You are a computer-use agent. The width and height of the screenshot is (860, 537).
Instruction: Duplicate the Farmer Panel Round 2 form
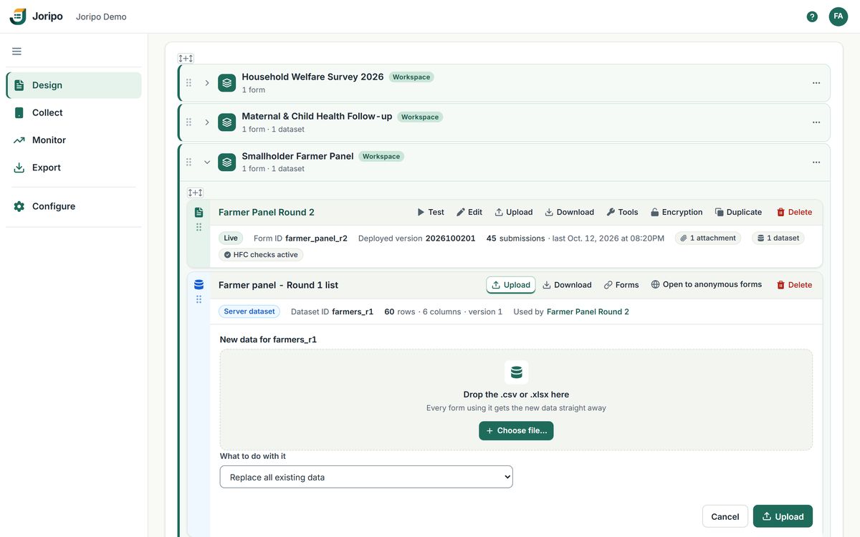coord(738,212)
